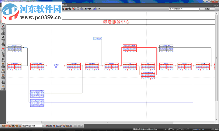Viewport: 219px width, 131px height.
Task: Click the fourth network-layout icon in bottom toolbar
Action: (x=57, y=126)
